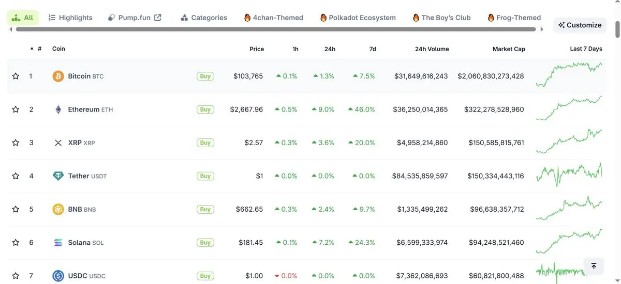Sort the table by Market Cap header

pyautogui.click(x=508, y=49)
